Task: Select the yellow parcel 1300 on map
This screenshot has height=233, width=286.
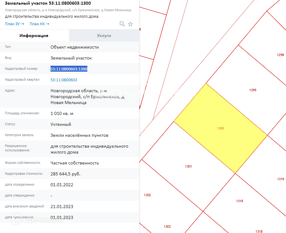Action: pyautogui.click(x=221, y=128)
